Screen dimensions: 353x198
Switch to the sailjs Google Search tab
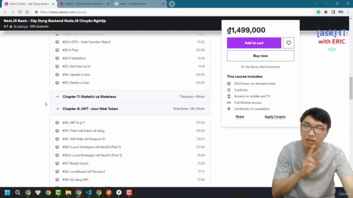click(x=139, y=4)
